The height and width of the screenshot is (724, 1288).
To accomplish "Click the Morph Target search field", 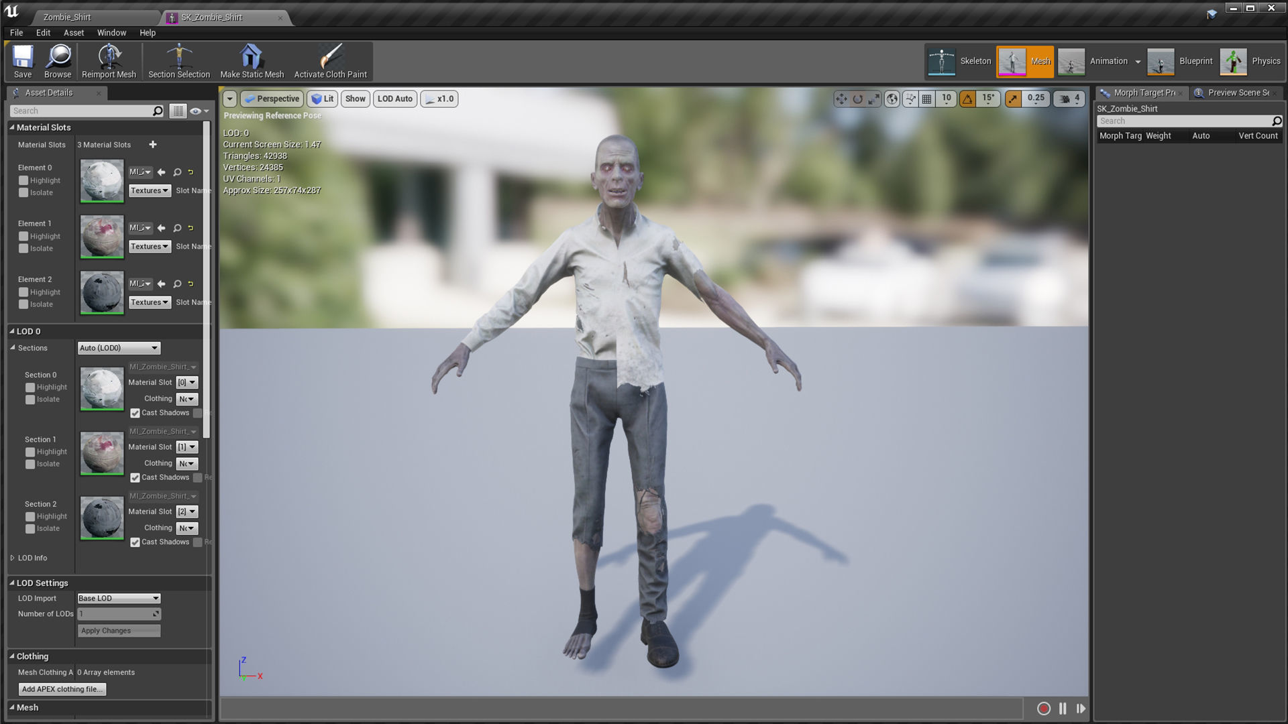I will 1189,121.
